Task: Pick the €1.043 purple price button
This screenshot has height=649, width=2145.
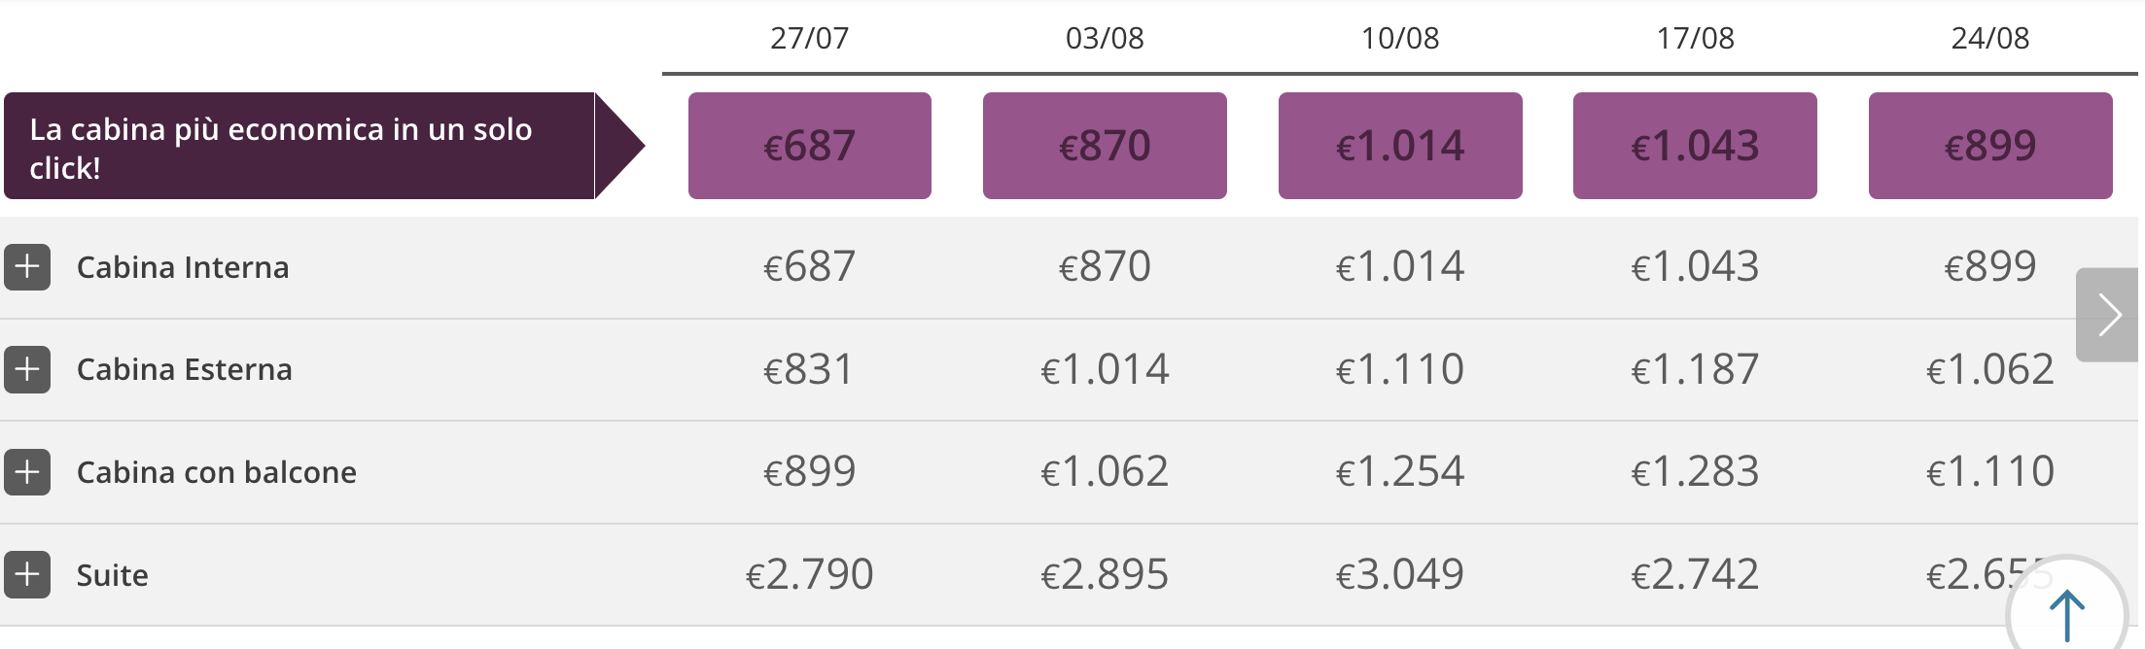Action: coord(1695,146)
